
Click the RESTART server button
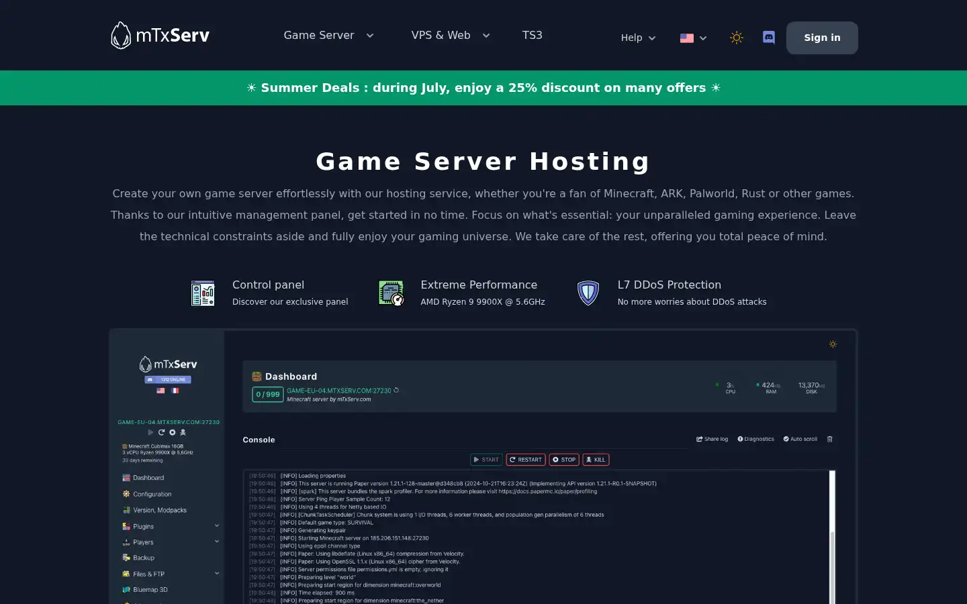point(526,460)
